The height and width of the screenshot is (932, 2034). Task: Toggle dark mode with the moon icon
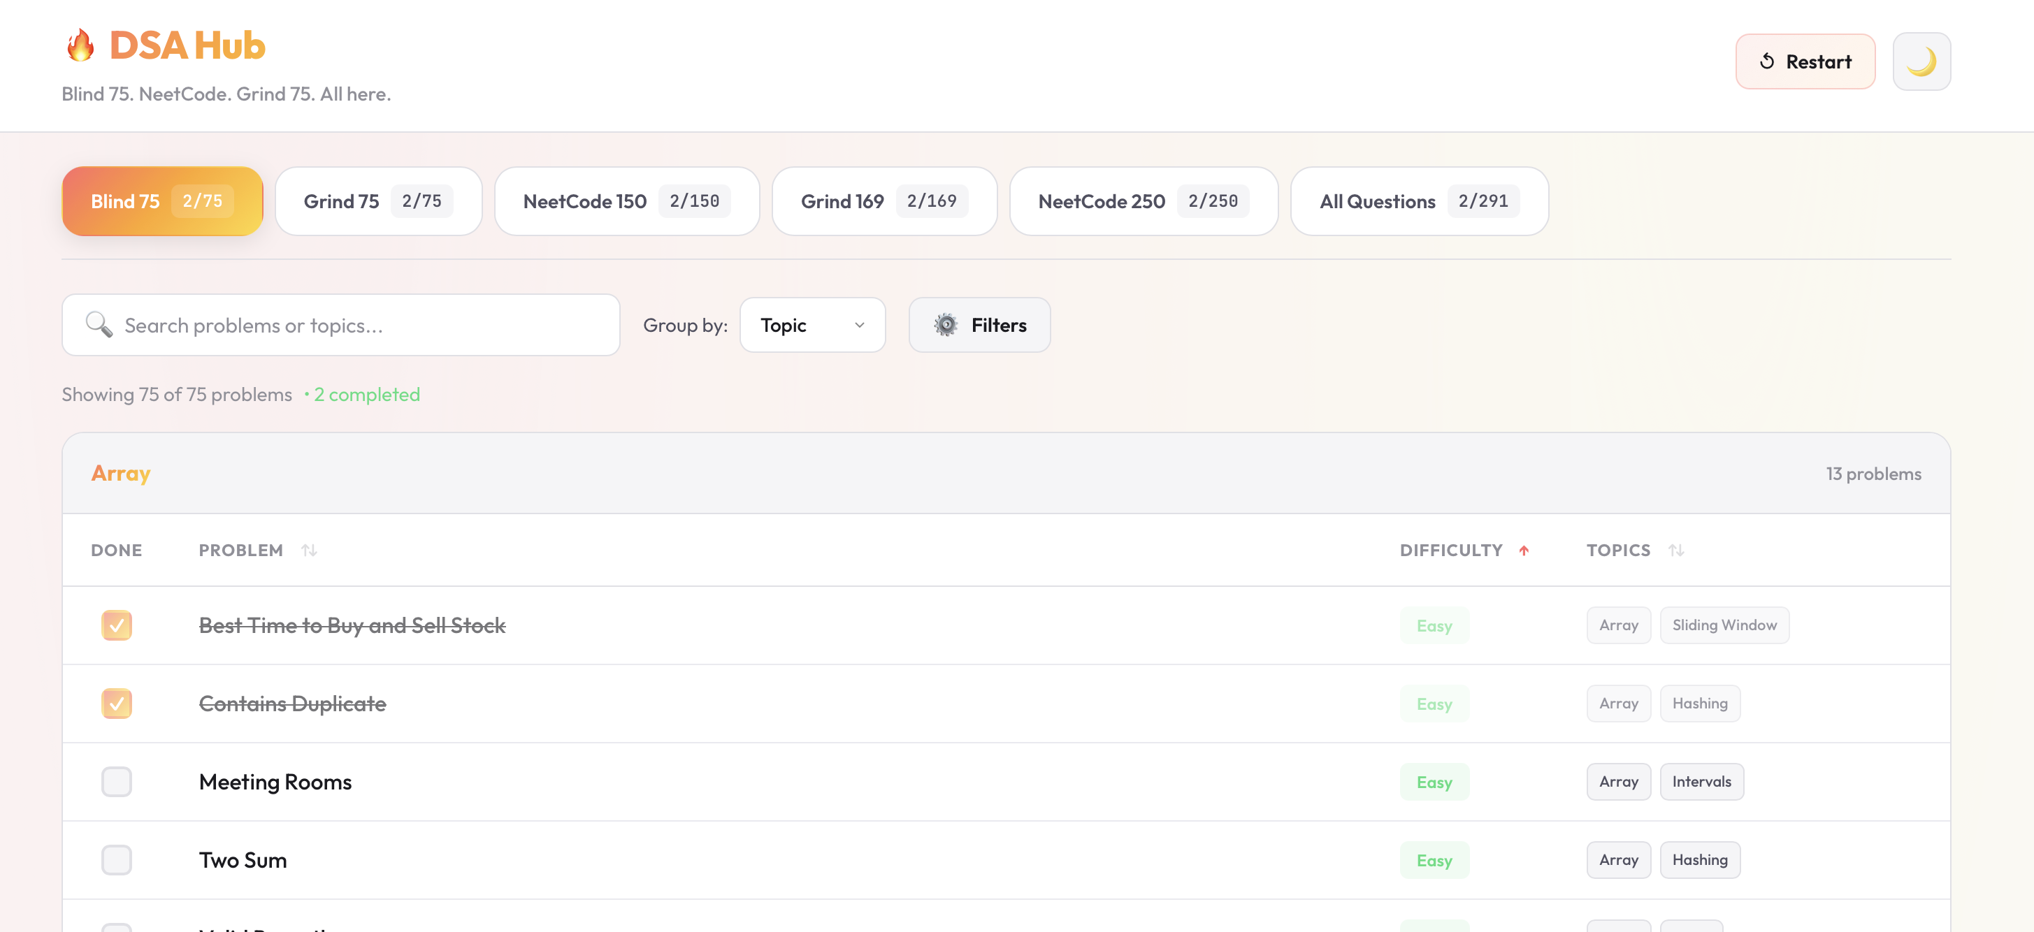click(1921, 61)
